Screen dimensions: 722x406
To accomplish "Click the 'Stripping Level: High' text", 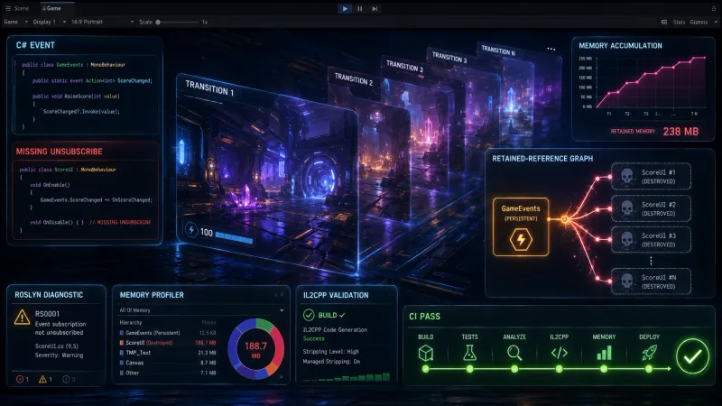I will point(330,352).
